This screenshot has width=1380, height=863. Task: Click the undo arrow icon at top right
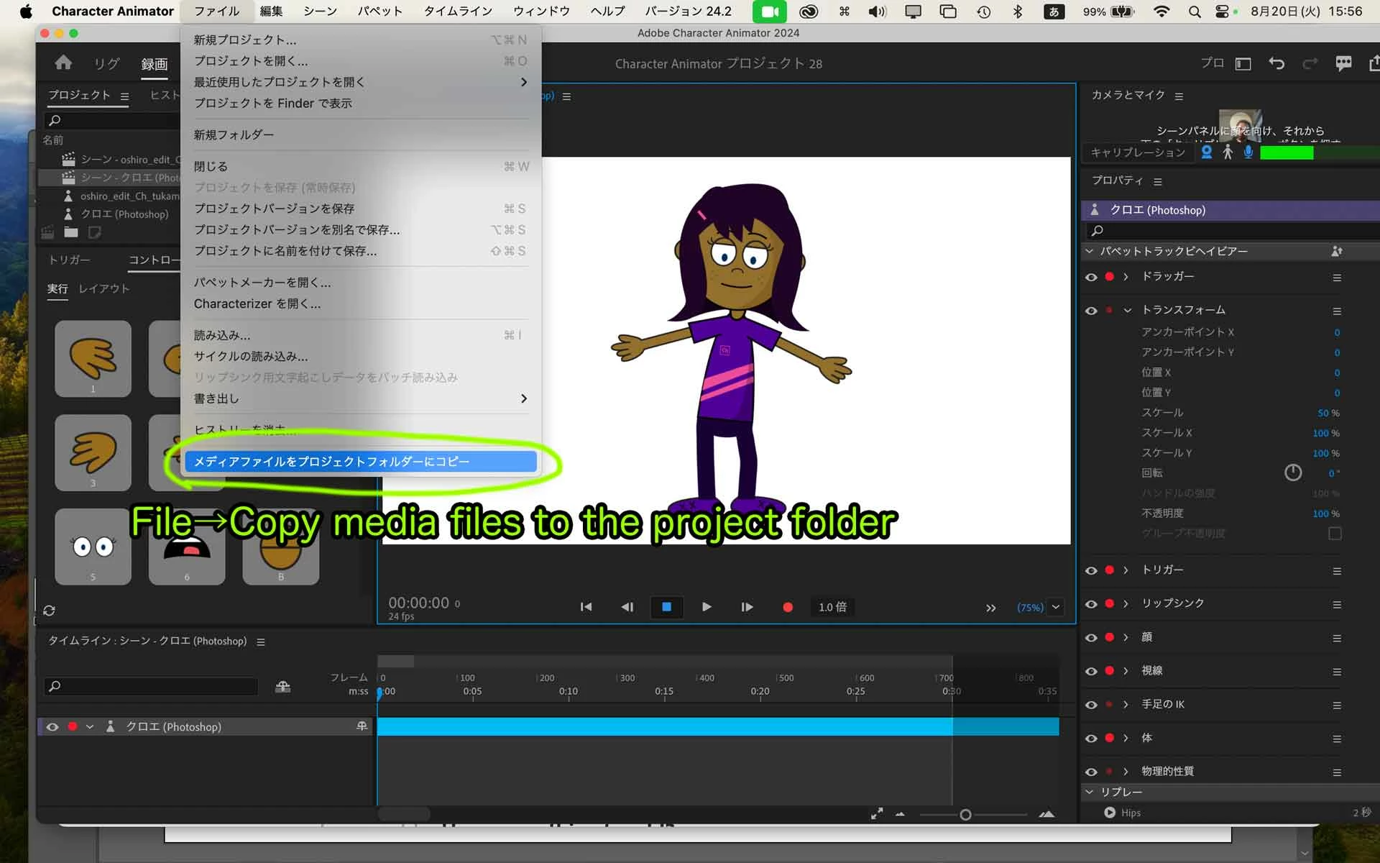[x=1276, y=63]
